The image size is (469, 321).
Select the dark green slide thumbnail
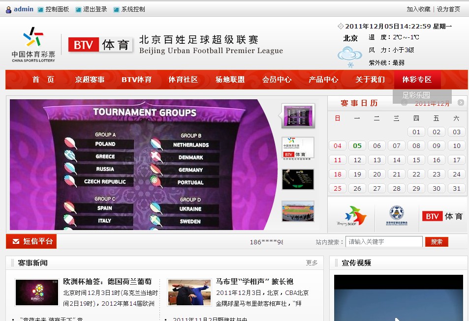click(298, 179)
